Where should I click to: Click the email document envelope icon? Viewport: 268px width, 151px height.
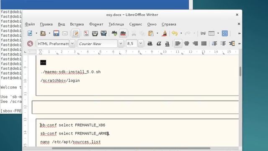tap(65, 33)
